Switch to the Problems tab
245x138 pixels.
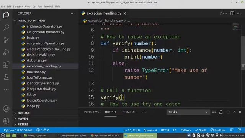point(91,112)
